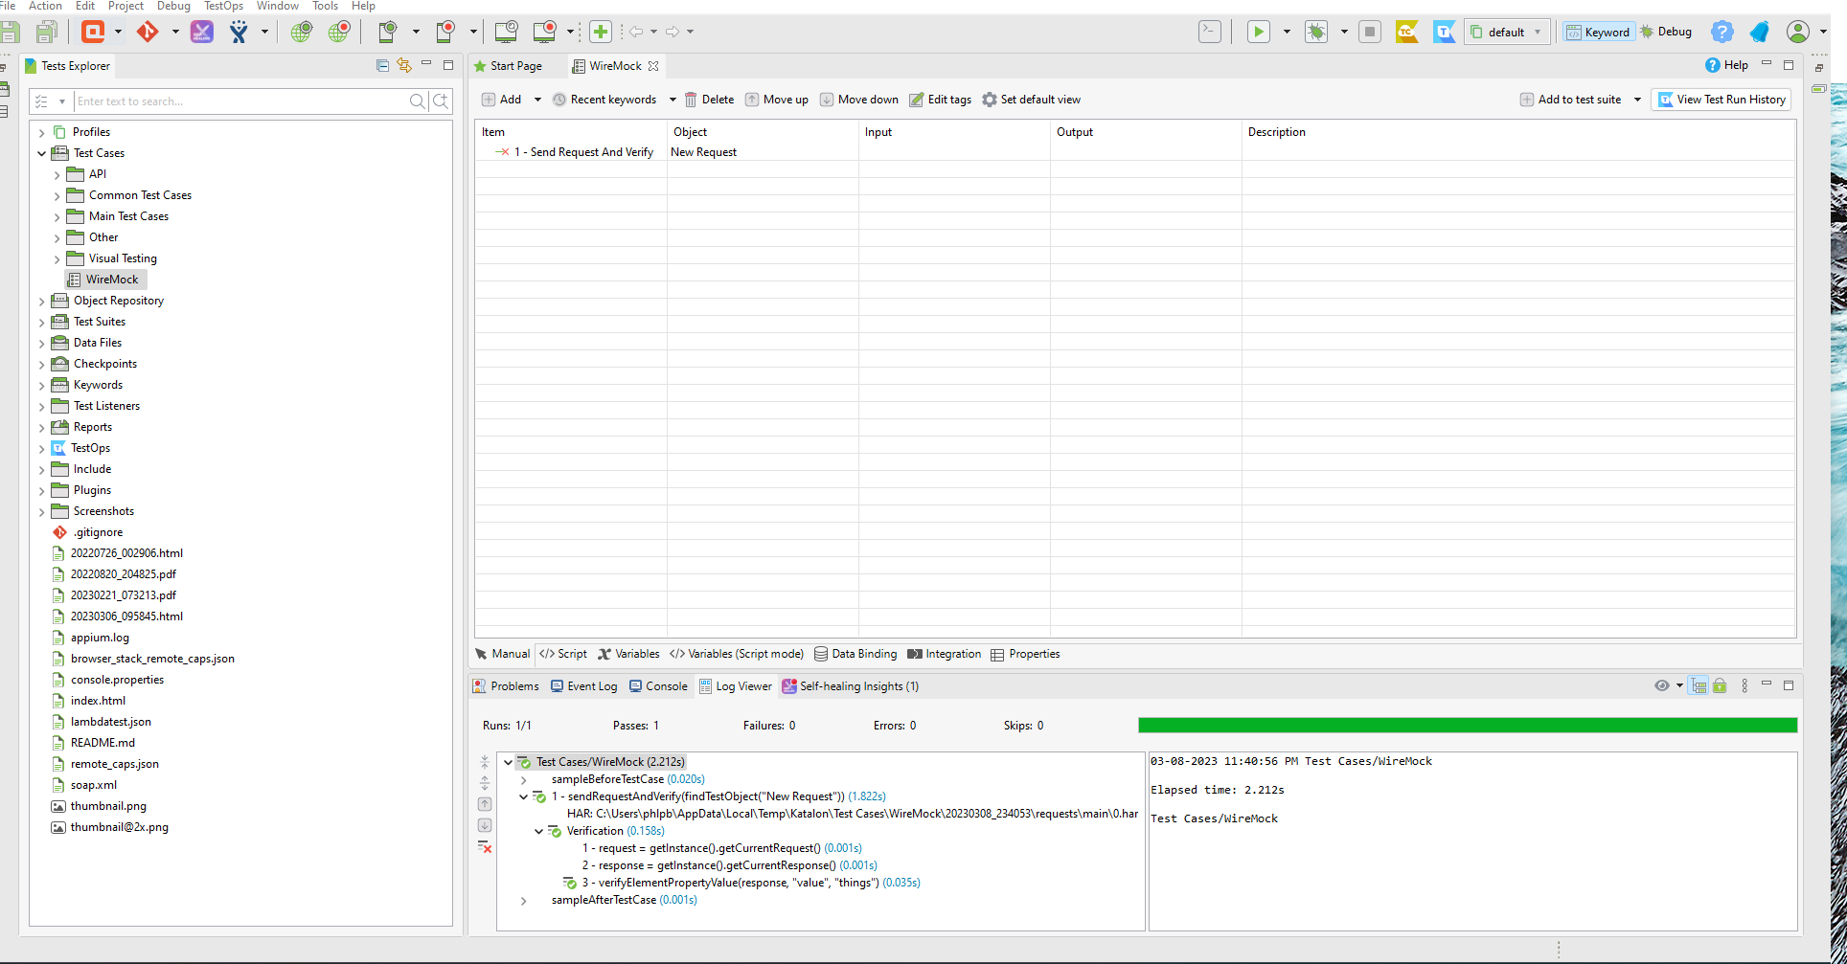The image size is (1847, 964).
Task: Open the Project menu
Action: [125, 6]
